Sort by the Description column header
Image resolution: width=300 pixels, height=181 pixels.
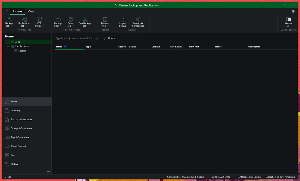254,47
